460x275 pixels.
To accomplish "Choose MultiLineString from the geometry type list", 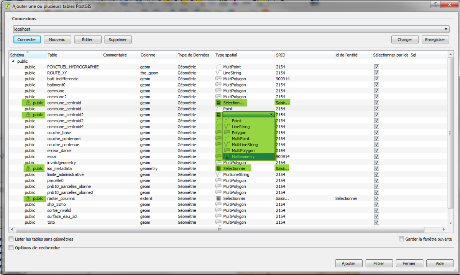I will tap(245, 145).
